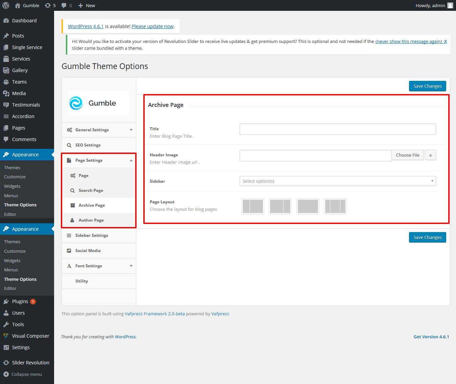Click the Choose File button
The width and height of the screenshot is (456, 384).
click(407, 155)
